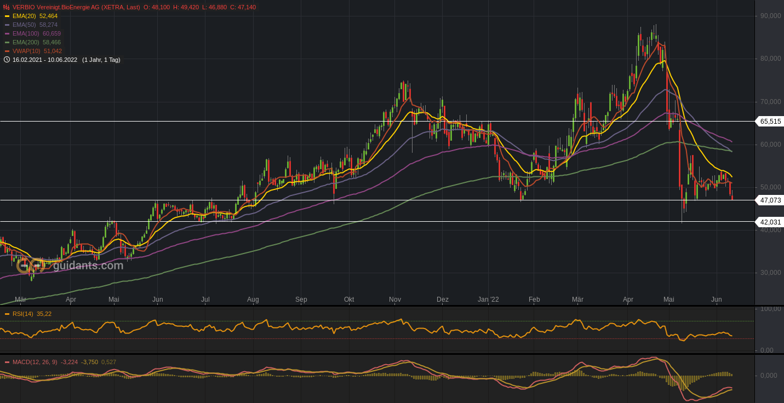The image size is (784, 403).
Task: Click the 70,000 price axis label
Action: tap(771, 102)
